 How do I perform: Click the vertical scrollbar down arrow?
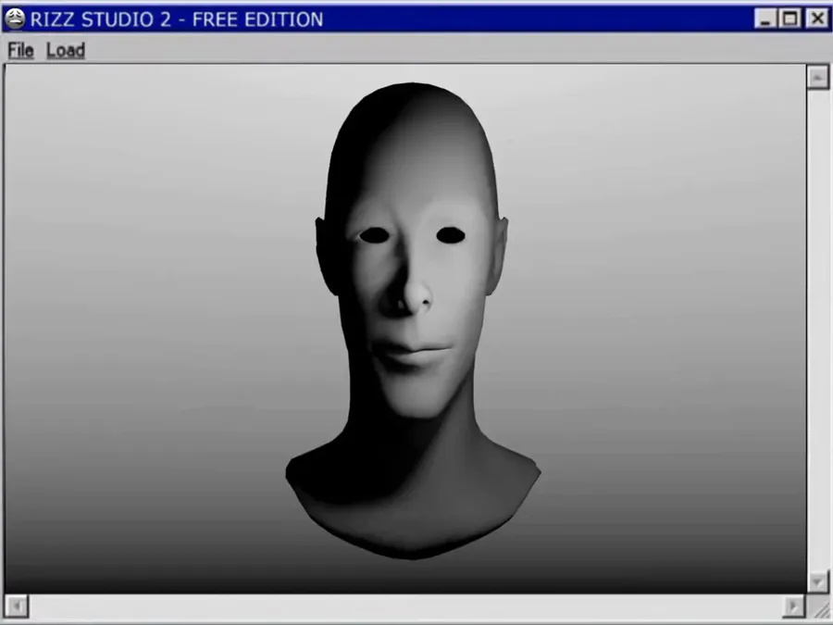817,581
